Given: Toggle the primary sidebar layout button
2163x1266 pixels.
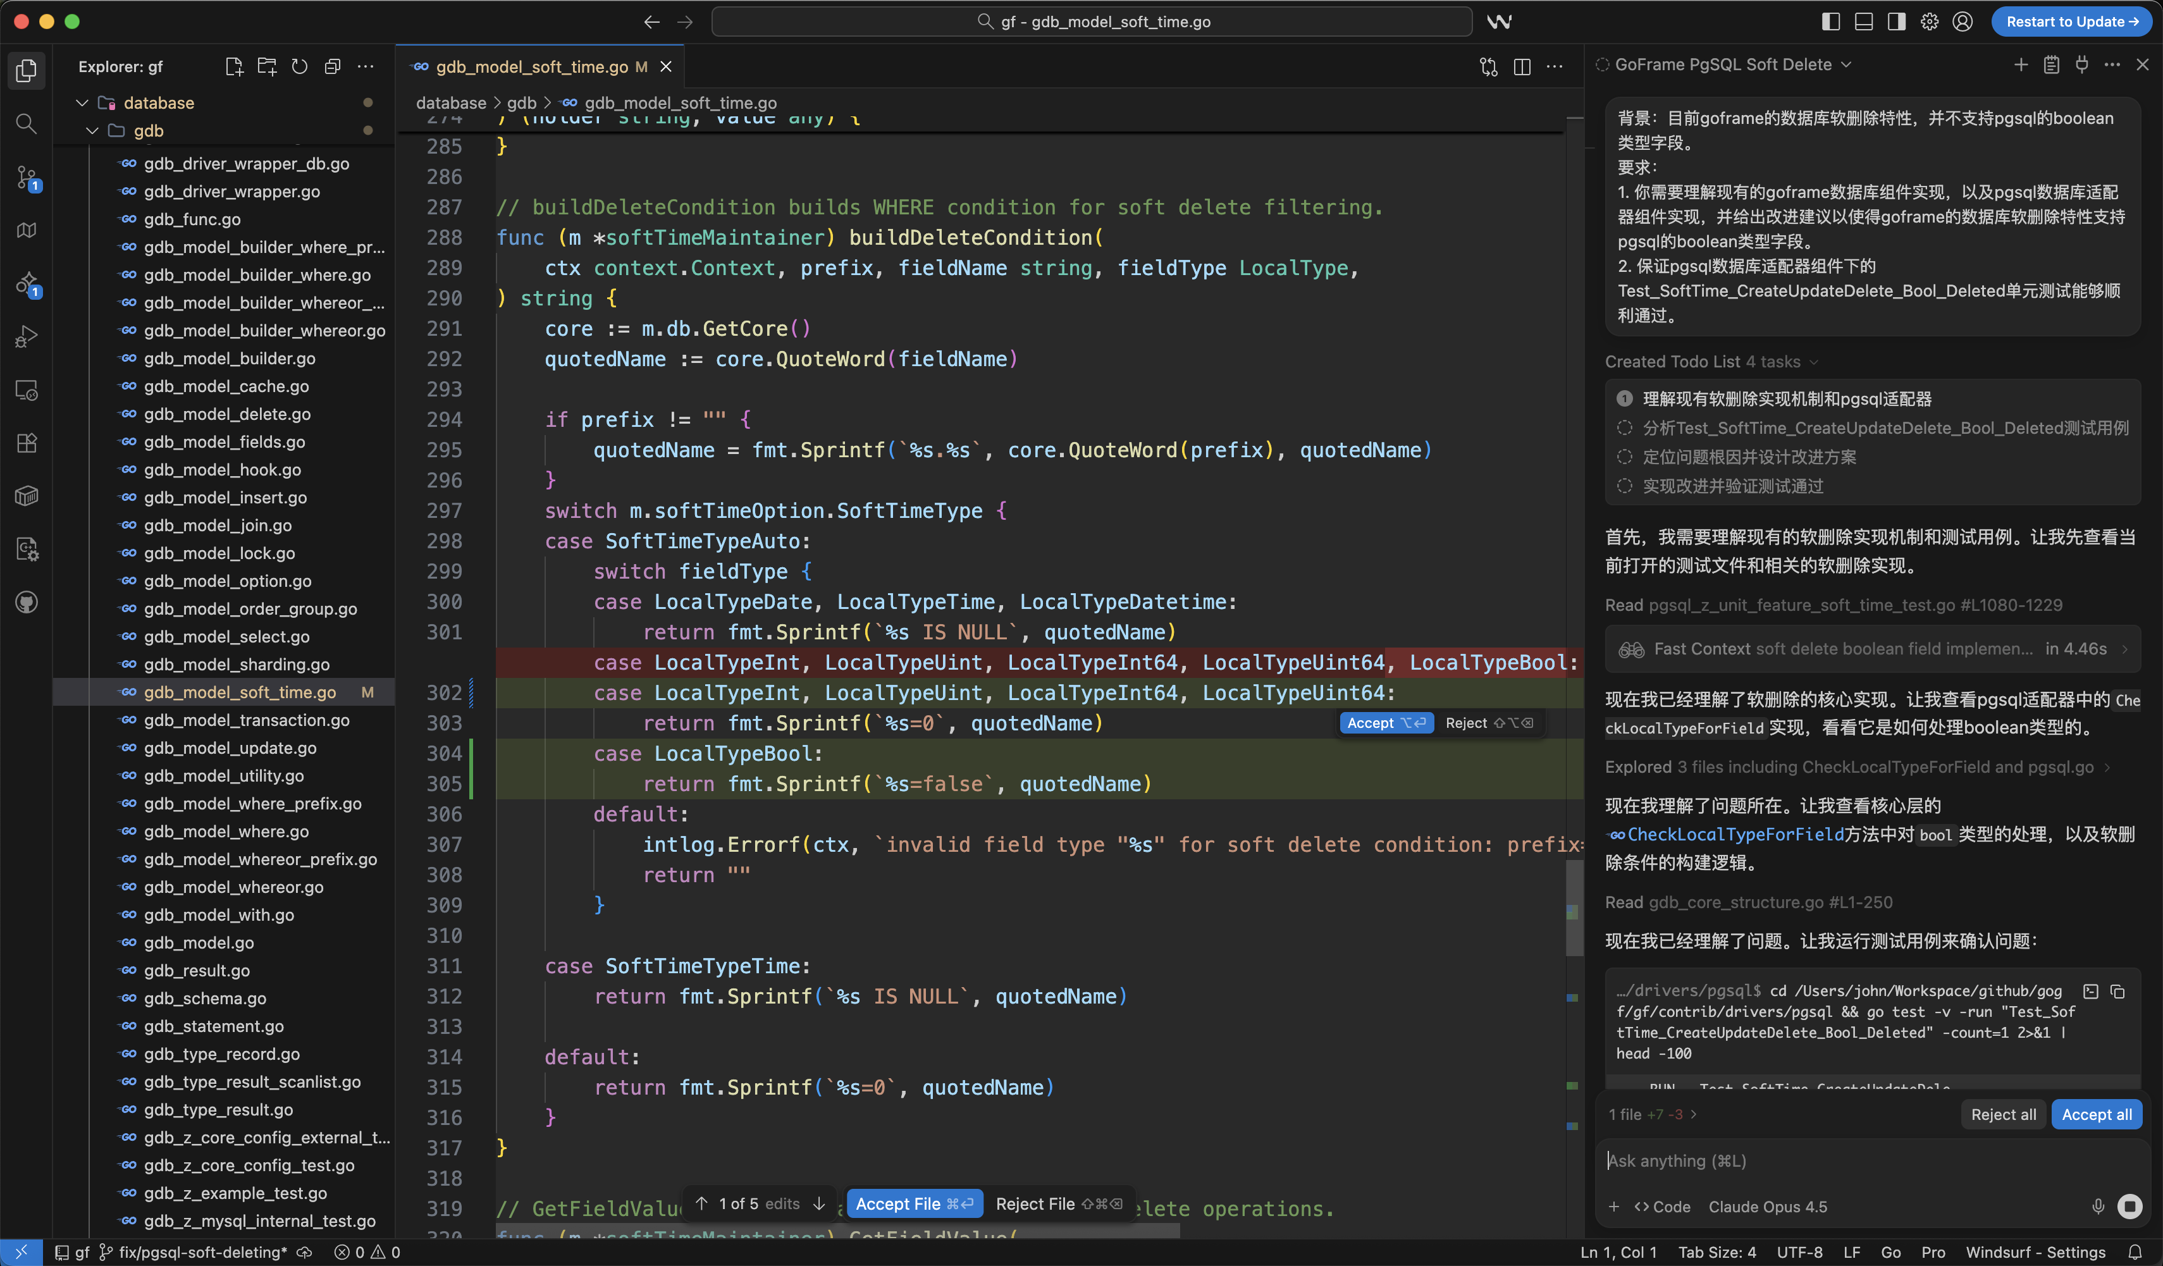Looking at the screenshot, I should 1830,22.
